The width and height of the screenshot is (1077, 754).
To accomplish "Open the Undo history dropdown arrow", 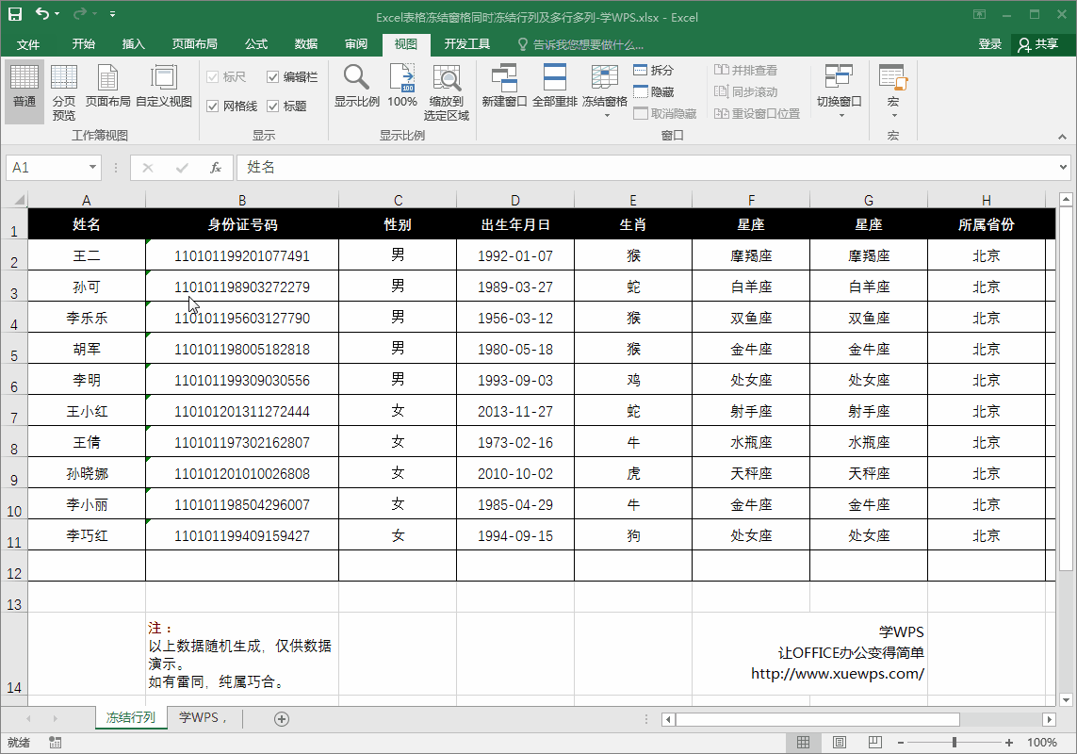I will 57,14.
